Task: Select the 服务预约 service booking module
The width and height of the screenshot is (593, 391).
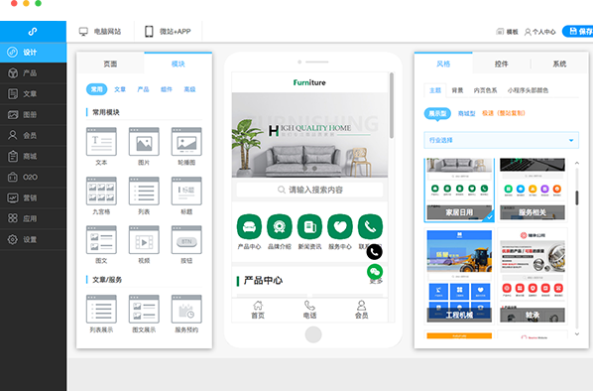Action: click(186, 309)
